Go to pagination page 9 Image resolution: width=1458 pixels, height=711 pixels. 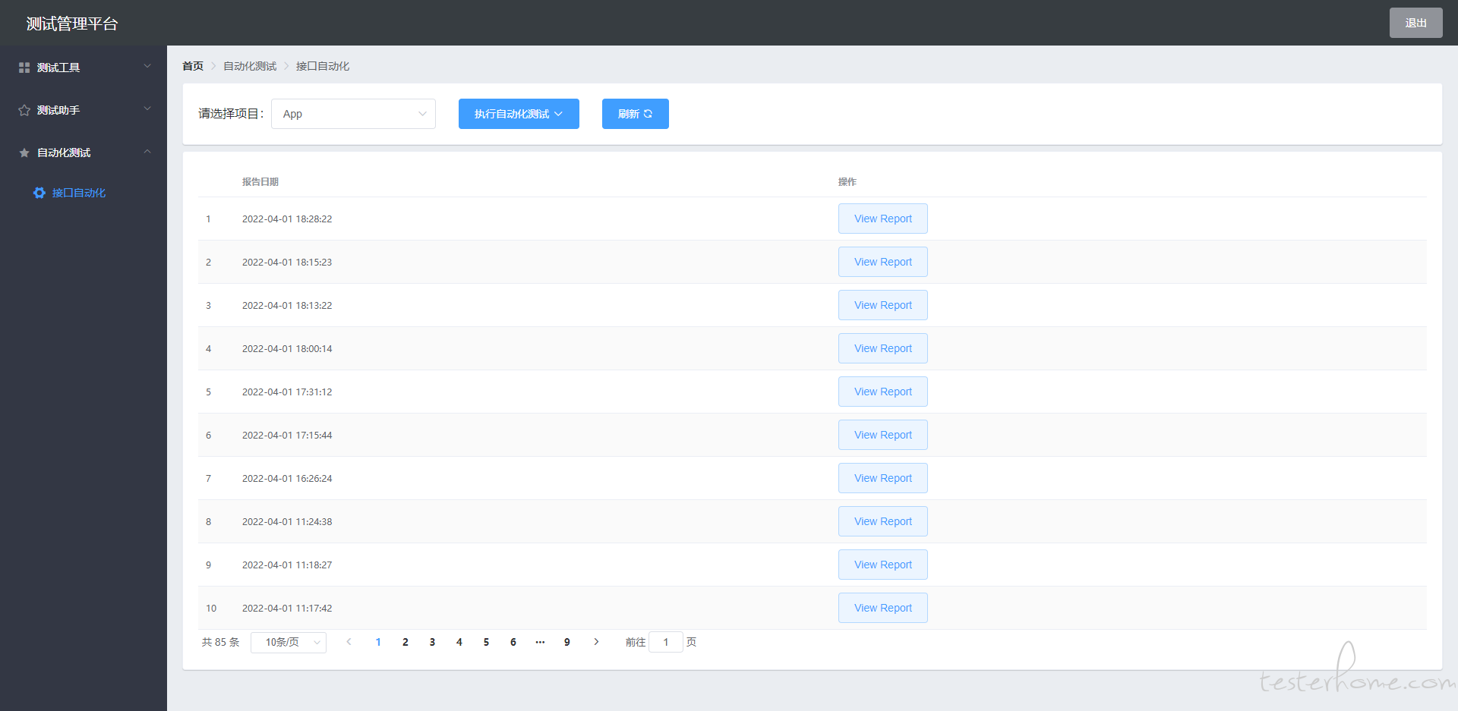[x=567, y=642]
